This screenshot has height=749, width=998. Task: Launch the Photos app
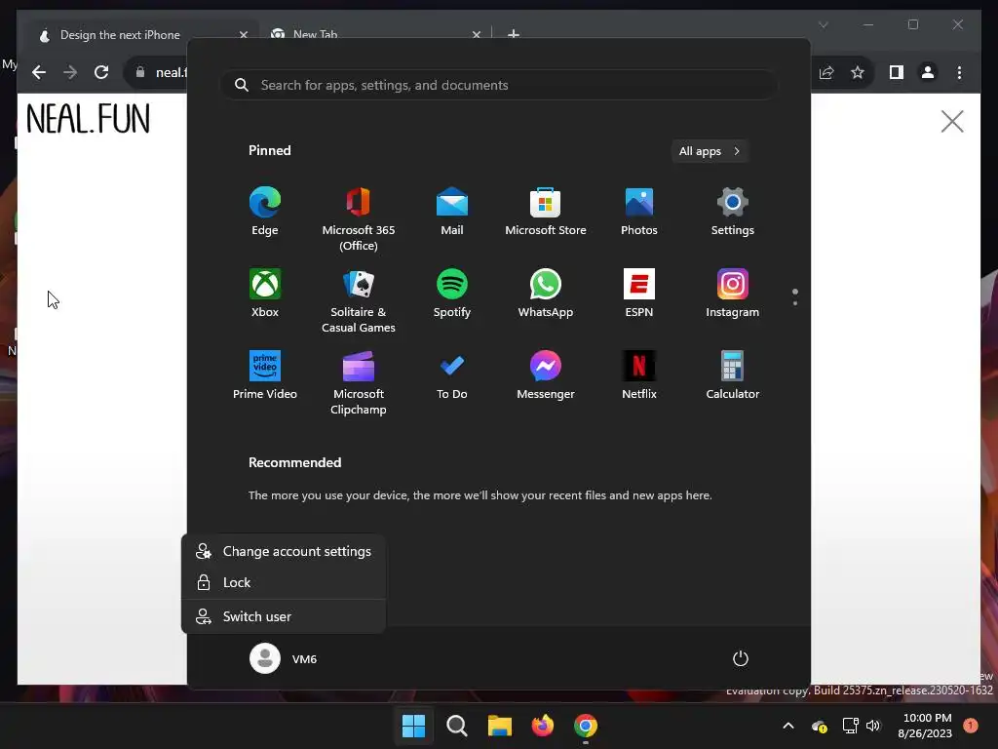click(x=639, y=212)
